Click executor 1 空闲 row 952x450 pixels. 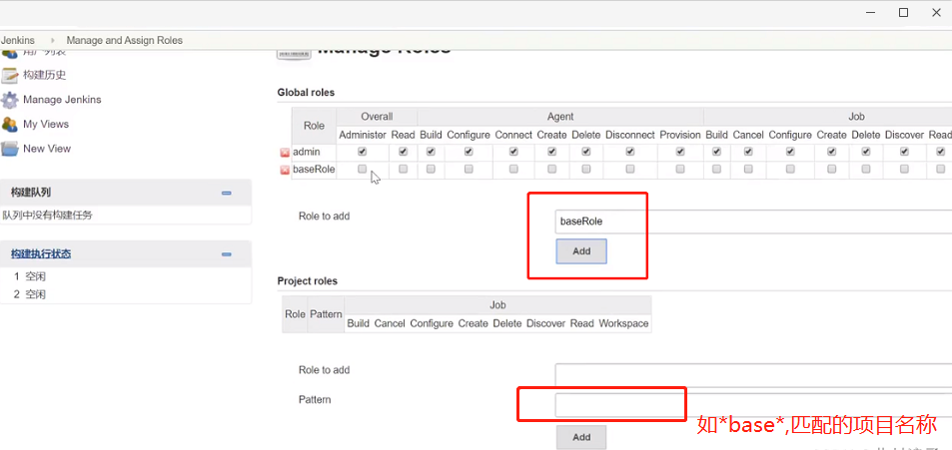click(x=30, y=276)
